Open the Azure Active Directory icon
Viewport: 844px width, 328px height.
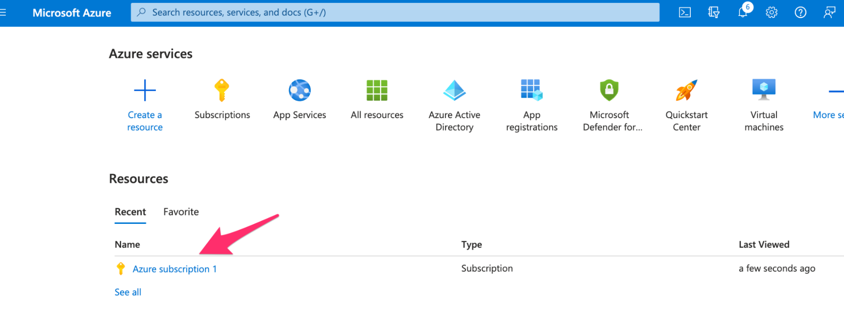pos(454,90)
